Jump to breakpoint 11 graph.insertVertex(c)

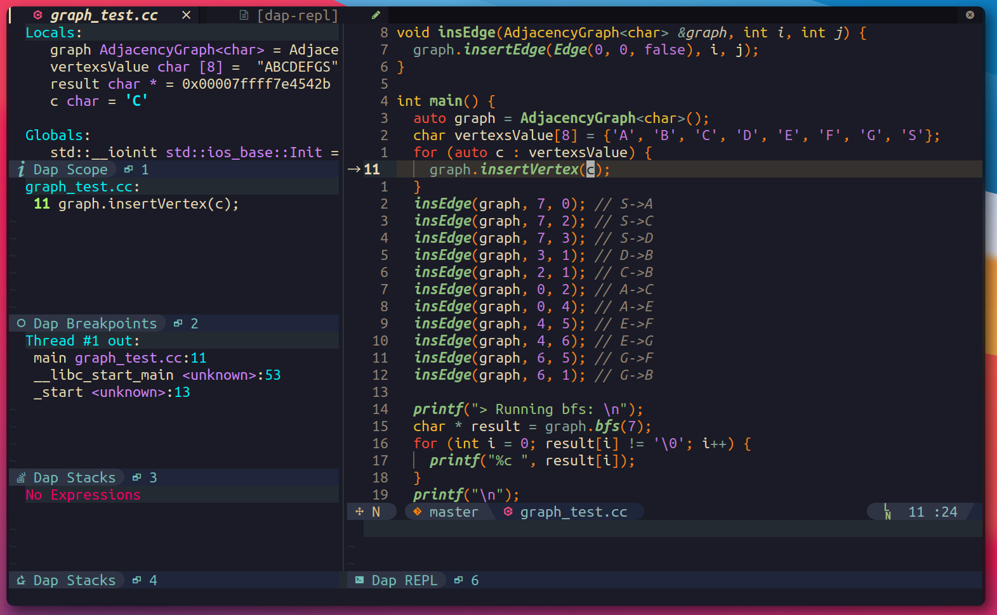point(136,204)
